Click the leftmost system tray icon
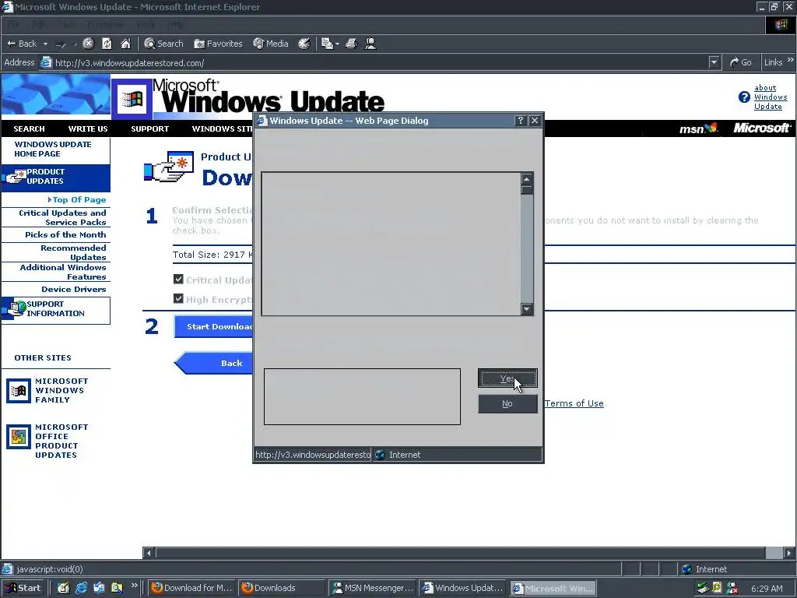 click(x=703, y=588)
